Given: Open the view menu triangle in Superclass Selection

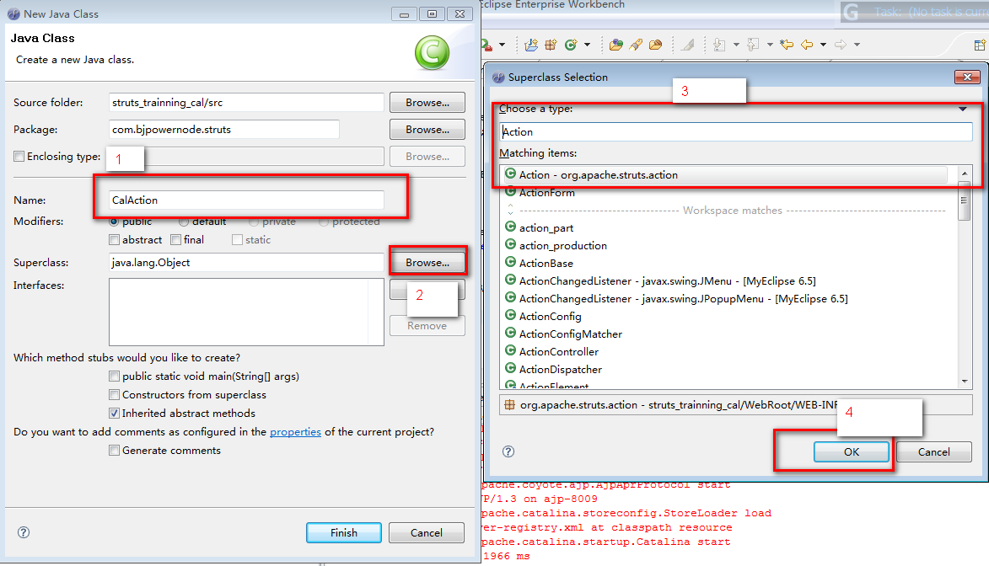Looking at the screenshot, I should point(963,109).
